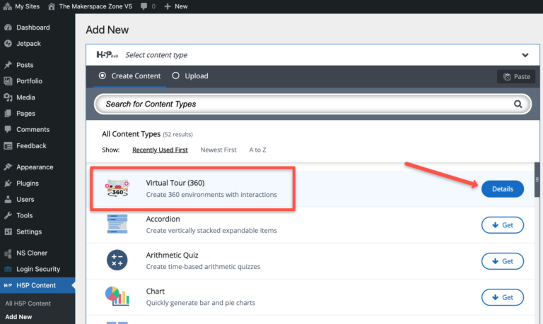Click the Paste button
543x324 pixels.
516,76
